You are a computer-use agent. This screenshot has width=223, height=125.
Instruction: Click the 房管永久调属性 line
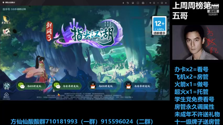click(194, 107)
